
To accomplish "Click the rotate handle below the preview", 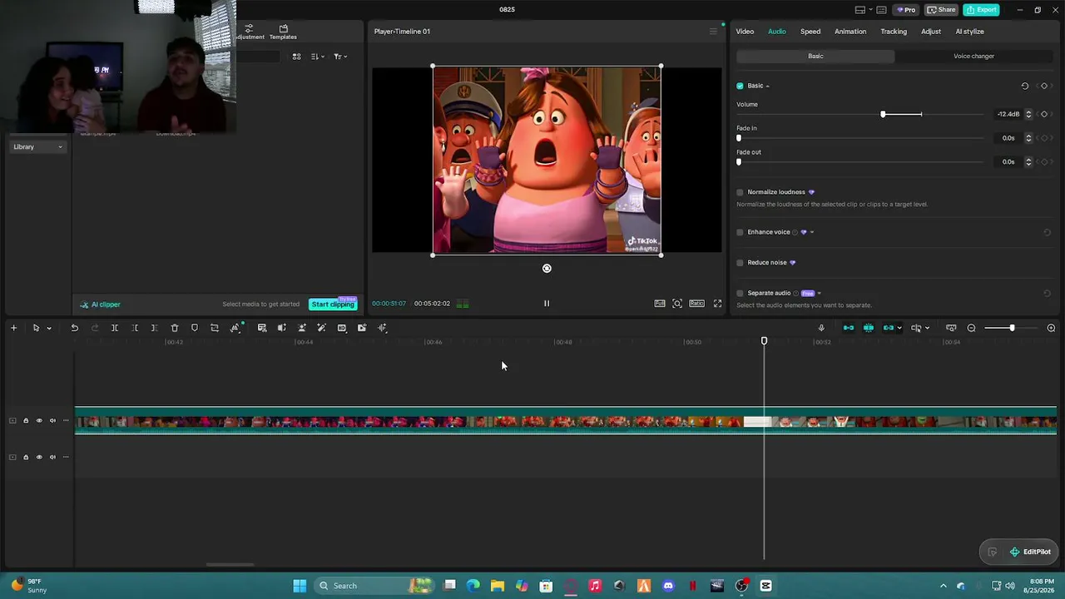I will tap(547, 268).
